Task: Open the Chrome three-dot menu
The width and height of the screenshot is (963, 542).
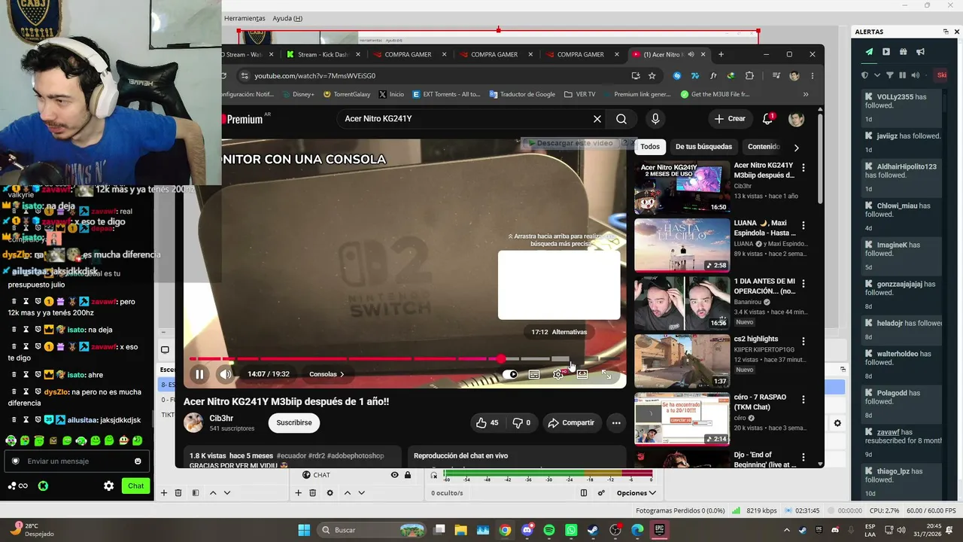Action: (812, 76)
